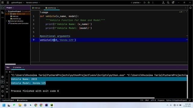Open Search Everywhere magnifier
This screenshot has height=108, width=193.
coord(168,2)
